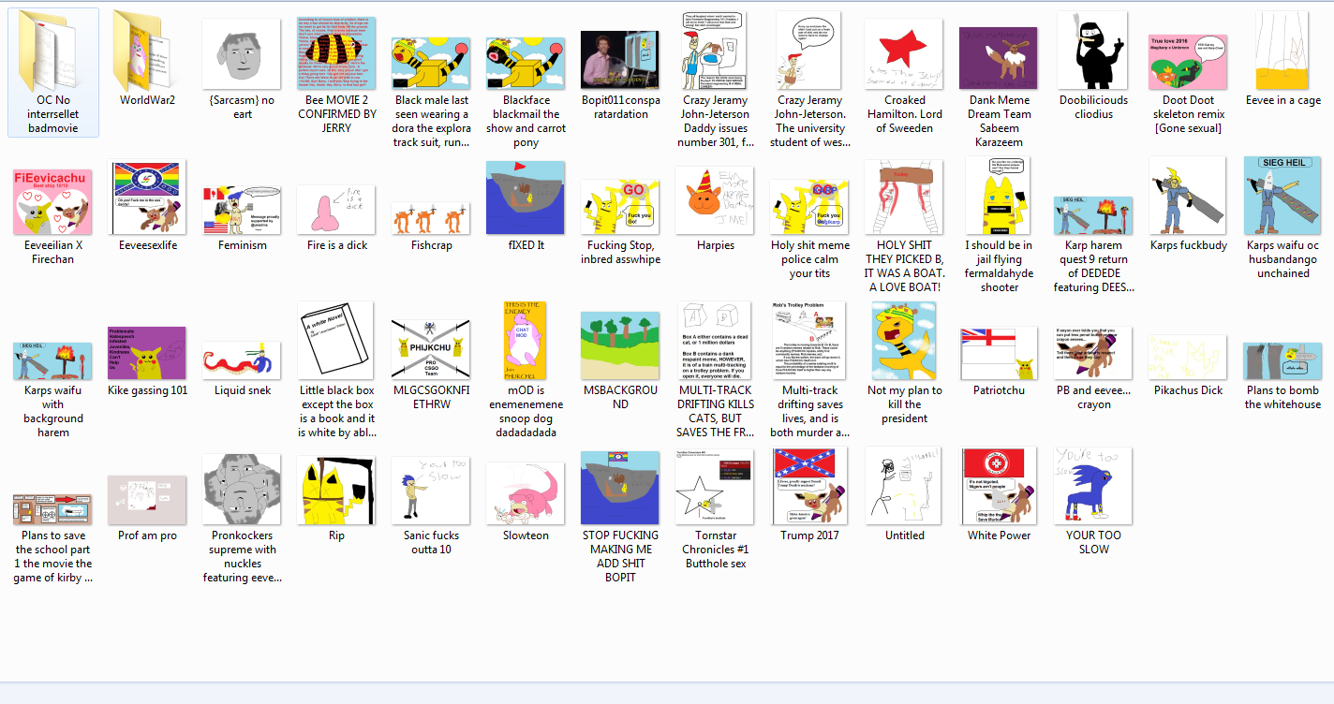Image resolution: width=1334 pixels, height=704 pixels.
Task: Click the 'Fishcrap' file name
Action: [431, 245]
